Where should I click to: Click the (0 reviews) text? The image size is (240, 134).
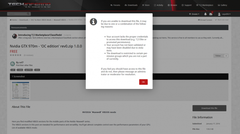click(x=28, y=55)
